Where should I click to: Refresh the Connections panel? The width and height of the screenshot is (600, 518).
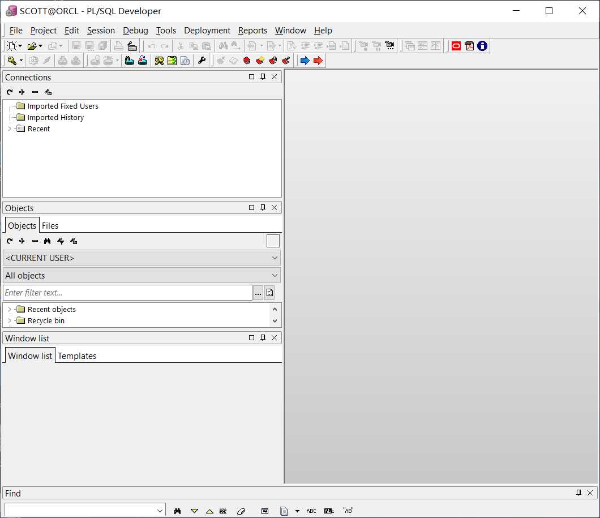pyautogui.click(x=10, y=92)
